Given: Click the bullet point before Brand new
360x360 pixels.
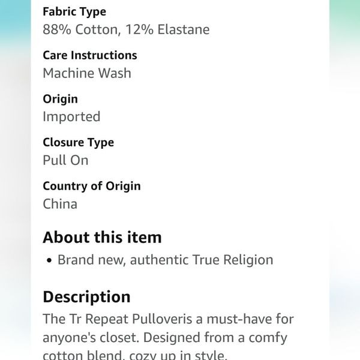Looking at the screenshot, I should pos(49,260).
